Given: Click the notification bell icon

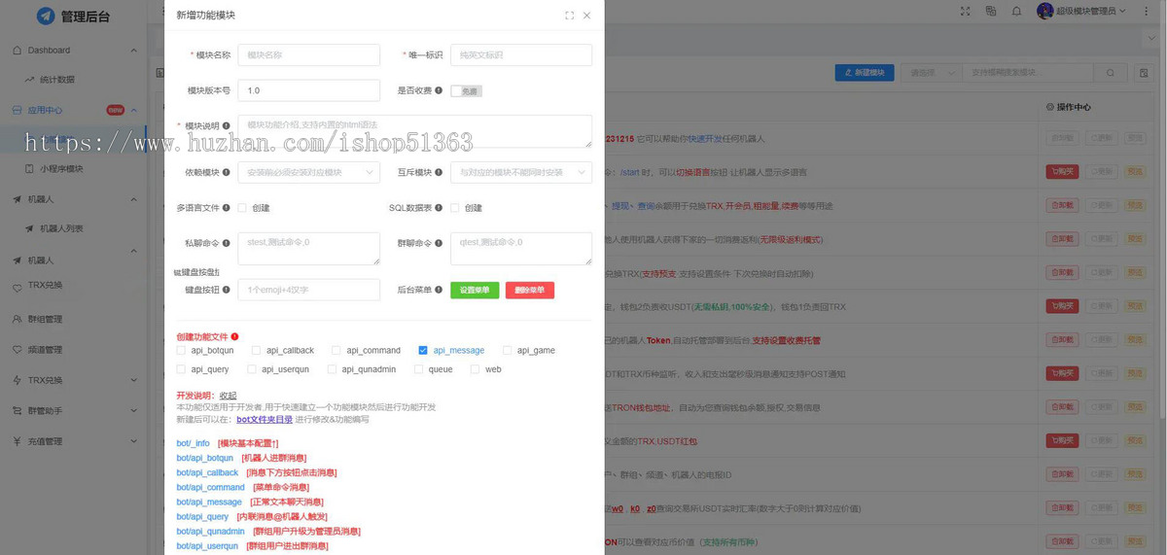Looking at the screenshot, I should point(1016,11).
